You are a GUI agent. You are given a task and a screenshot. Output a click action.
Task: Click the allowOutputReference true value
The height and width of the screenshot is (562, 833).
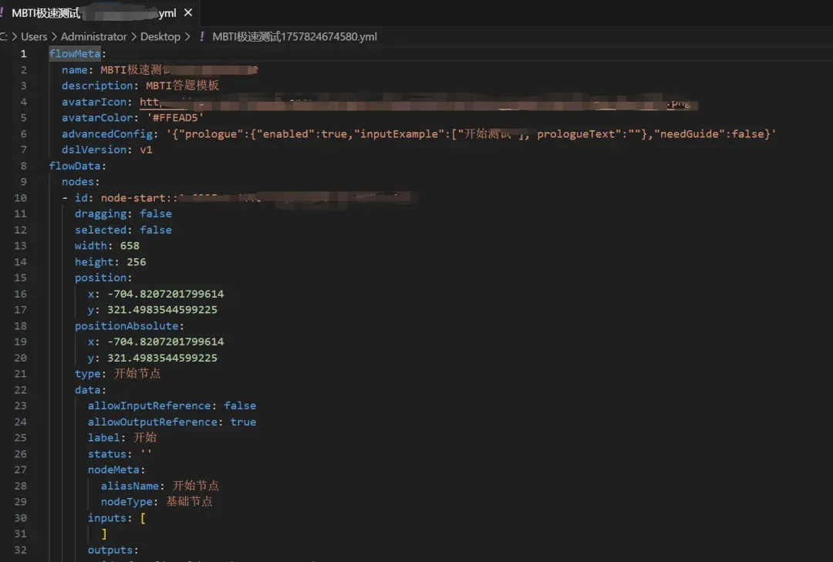pyautogui.click(x=243, y=422)
